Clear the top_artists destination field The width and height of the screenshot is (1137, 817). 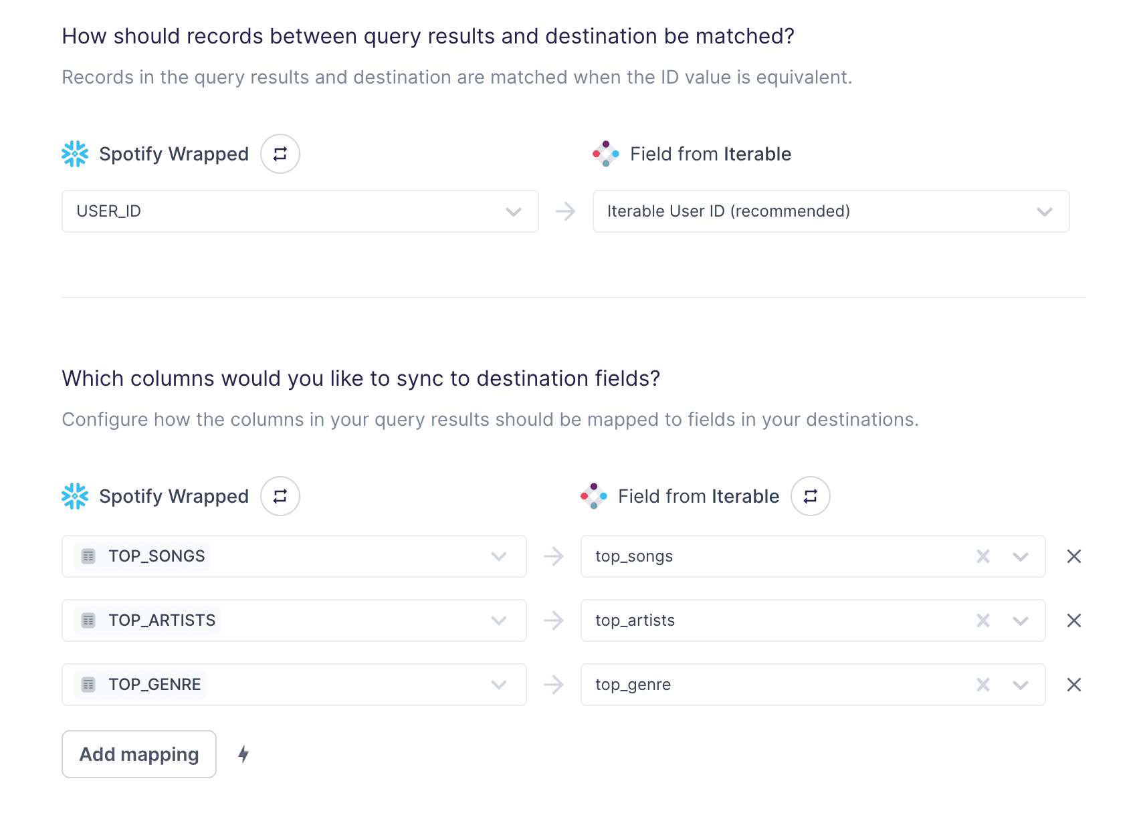coord(983,620)
